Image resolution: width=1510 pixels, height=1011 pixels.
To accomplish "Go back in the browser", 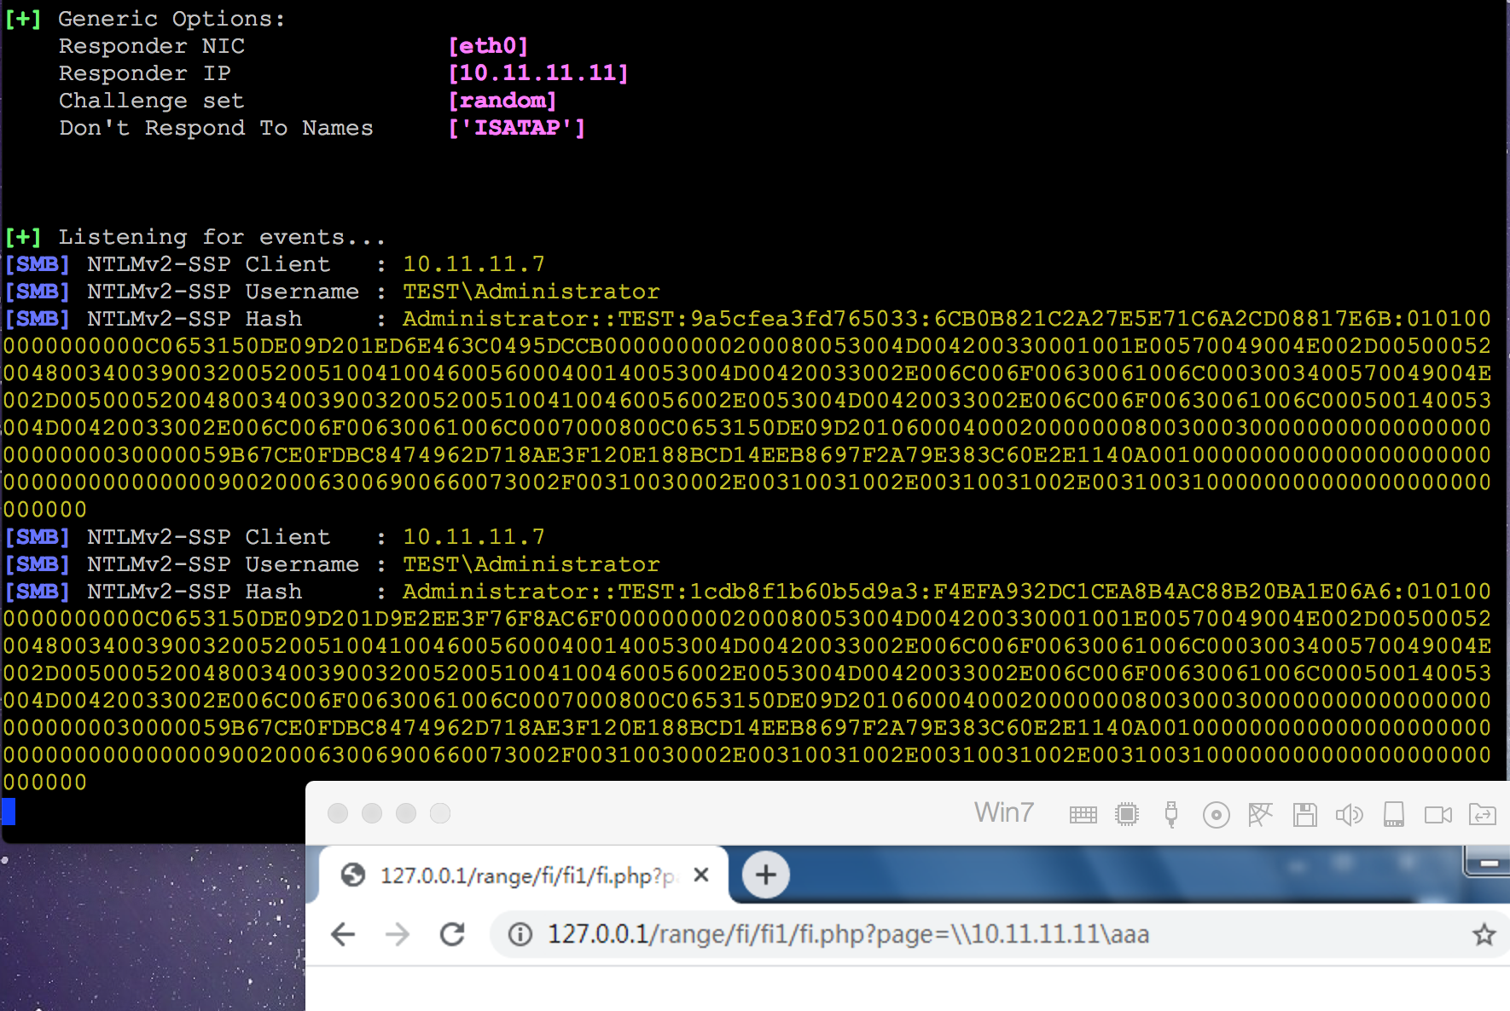I will pos(343,934).
